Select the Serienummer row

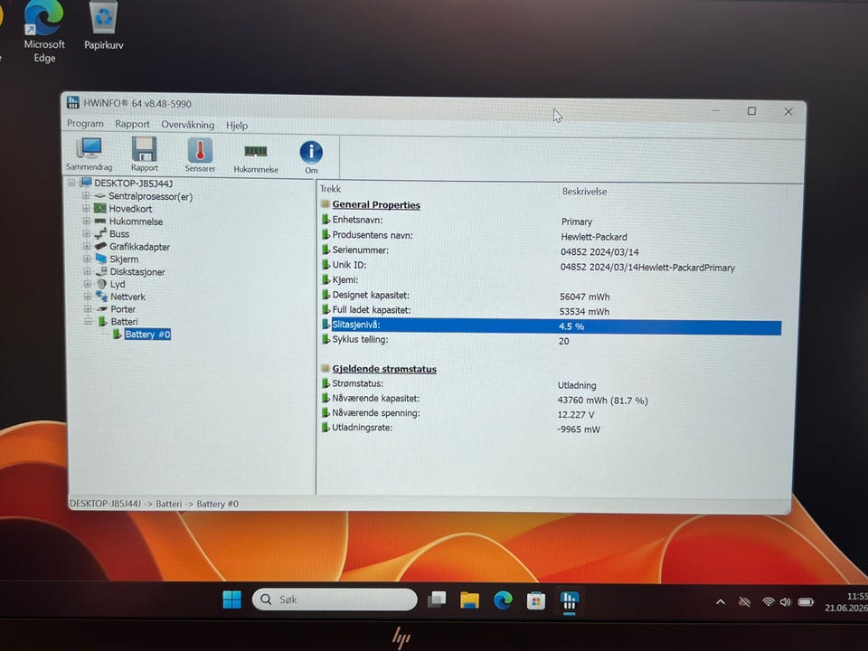[x=552, y=250]
